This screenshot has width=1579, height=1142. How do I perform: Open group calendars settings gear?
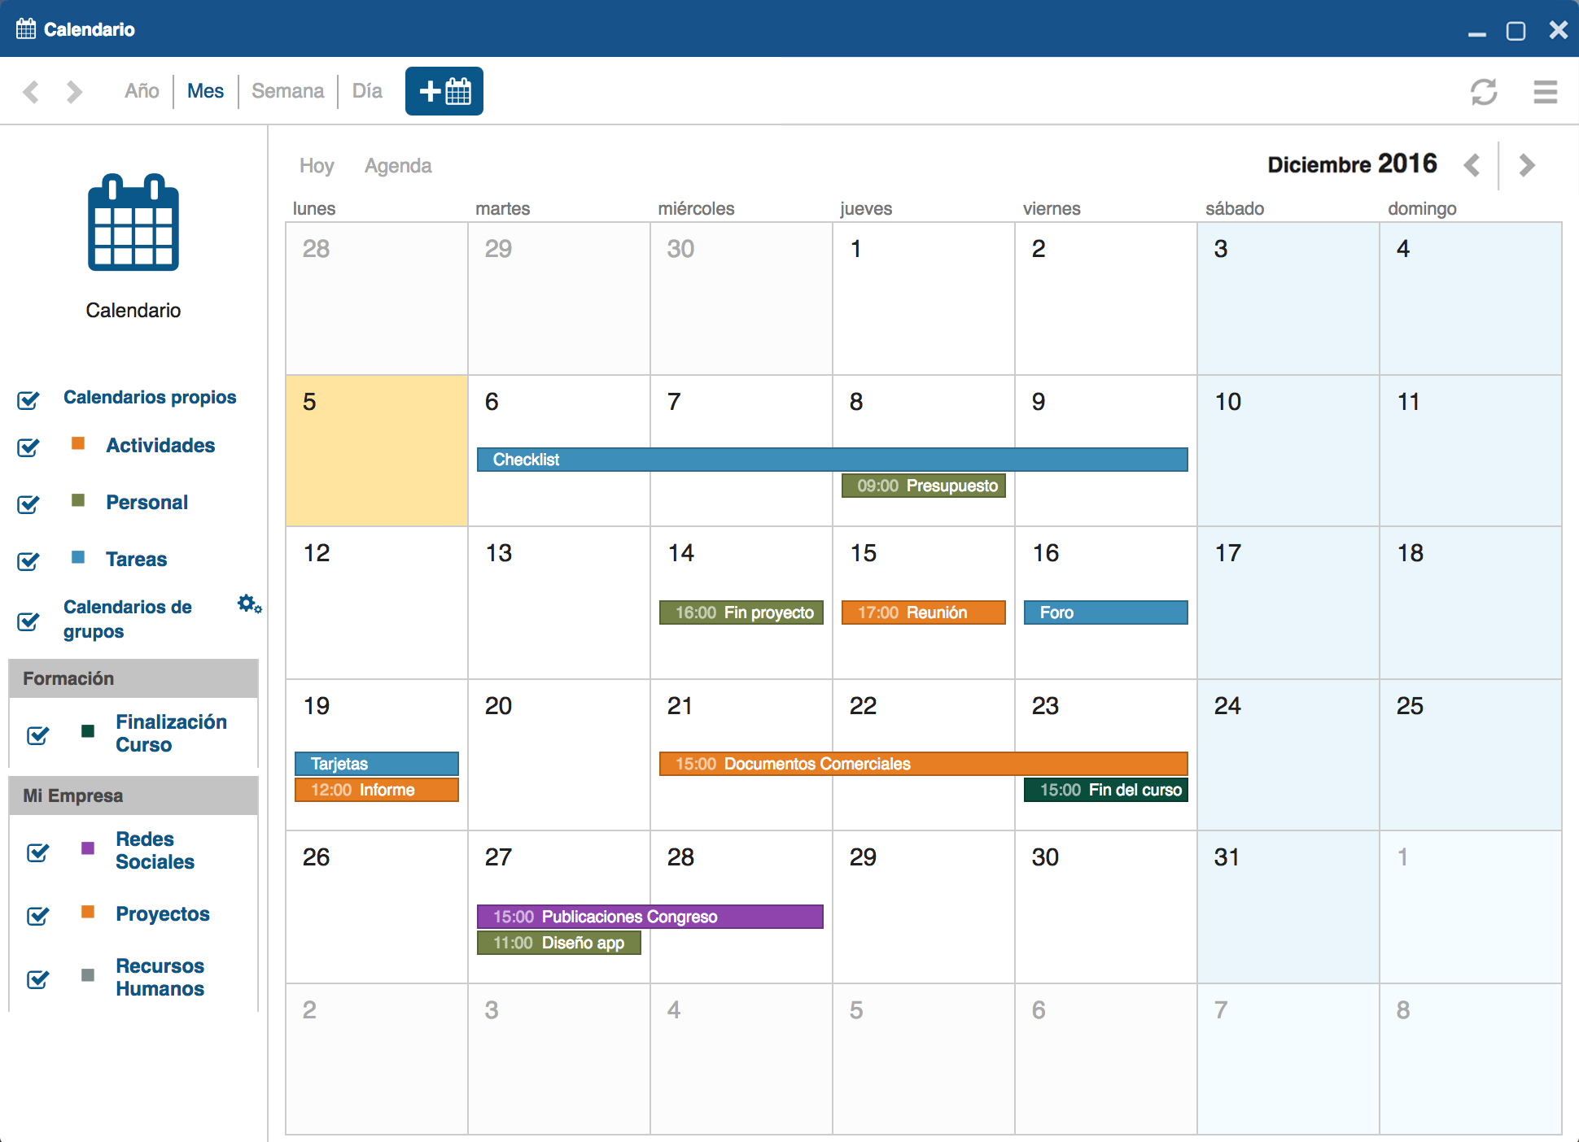coord(249,604)
